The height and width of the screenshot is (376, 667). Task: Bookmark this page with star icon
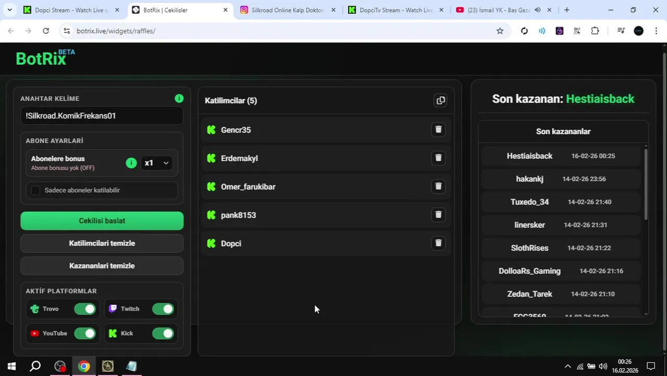[x=499, y=31]
